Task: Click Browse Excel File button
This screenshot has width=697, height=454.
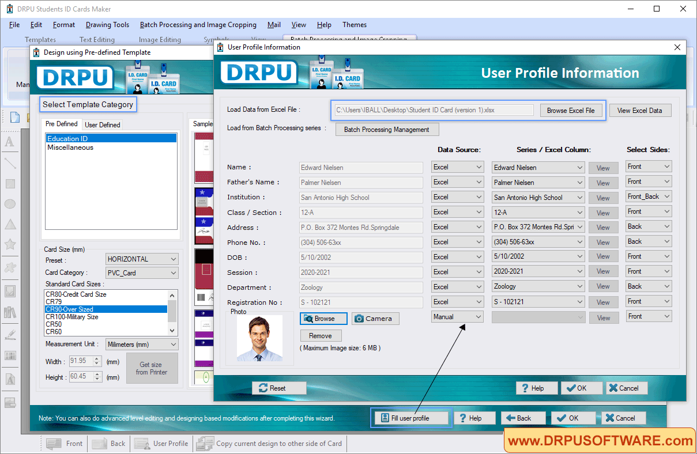Action: tap(571, 111)
